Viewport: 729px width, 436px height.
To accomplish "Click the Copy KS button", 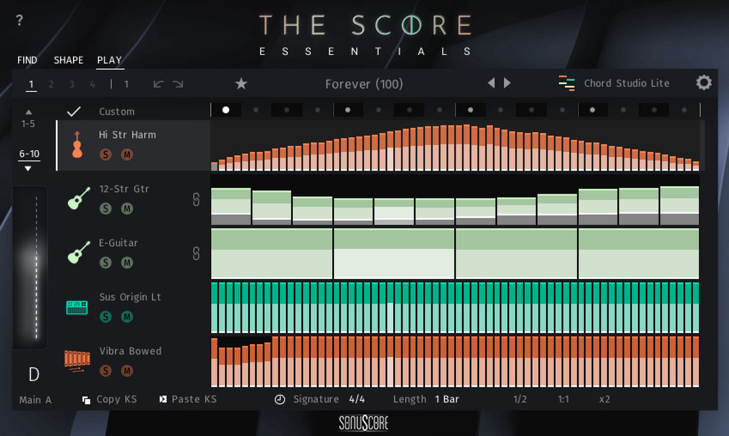I will point(110,399).
